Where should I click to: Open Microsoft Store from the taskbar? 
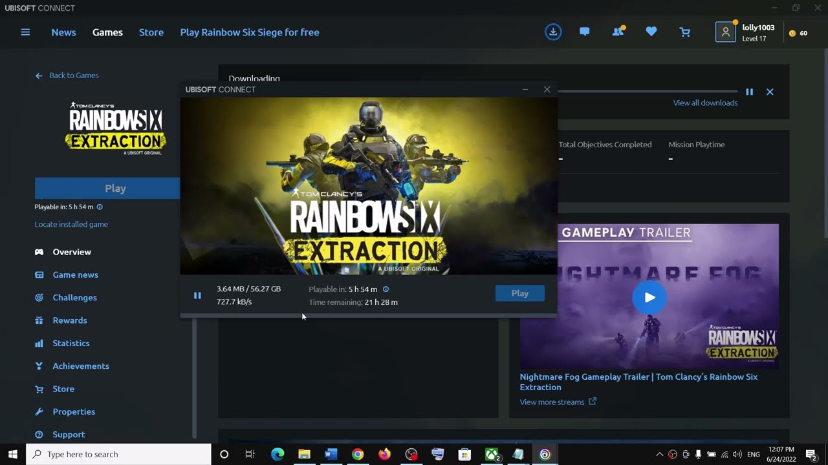pyautogui.click(x=464, y=454)
